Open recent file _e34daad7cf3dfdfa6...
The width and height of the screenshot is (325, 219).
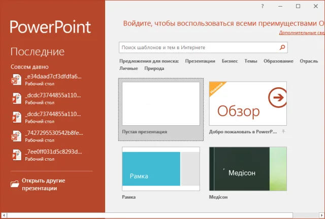(x=47, y=80)
